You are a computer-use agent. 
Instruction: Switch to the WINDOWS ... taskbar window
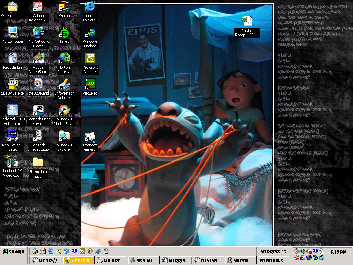point(273,261)
